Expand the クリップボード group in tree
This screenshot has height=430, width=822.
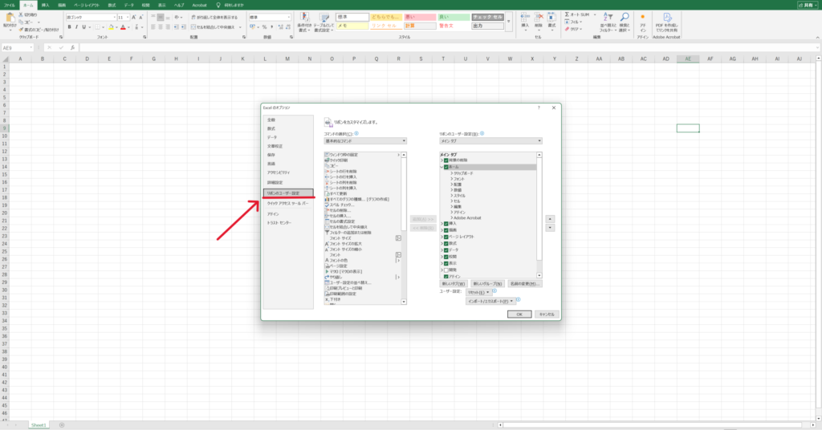coord(451,173)
